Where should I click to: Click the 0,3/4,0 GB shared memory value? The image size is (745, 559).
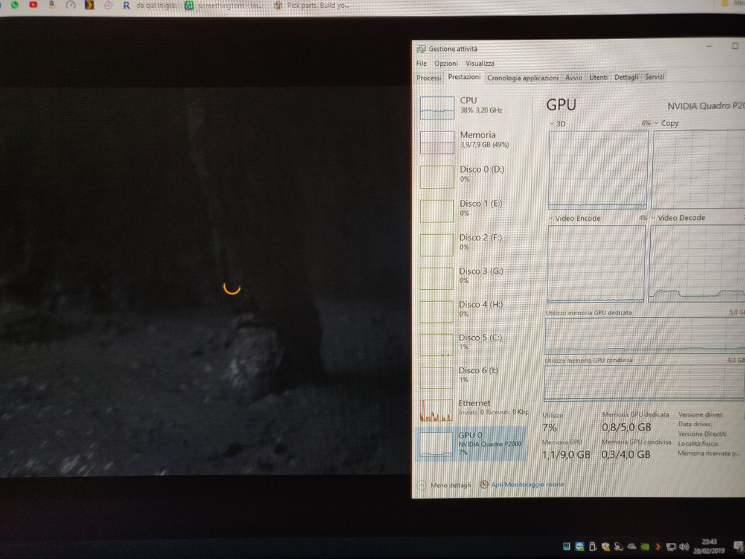coord(626,454)
